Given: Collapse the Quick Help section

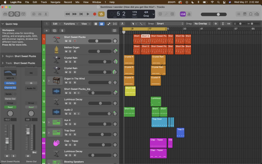Looking at the screenshot, I should (3, 24).
